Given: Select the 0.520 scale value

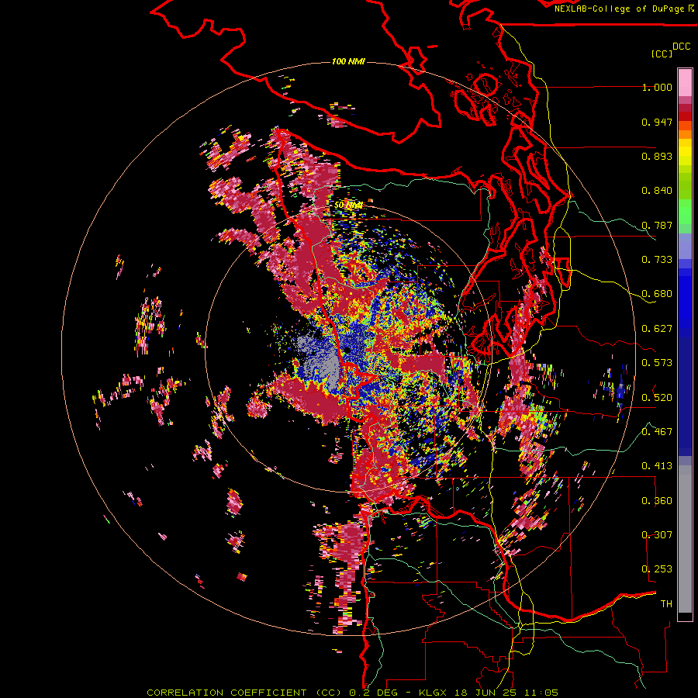Looking at the screenshot, I should 657,397.
